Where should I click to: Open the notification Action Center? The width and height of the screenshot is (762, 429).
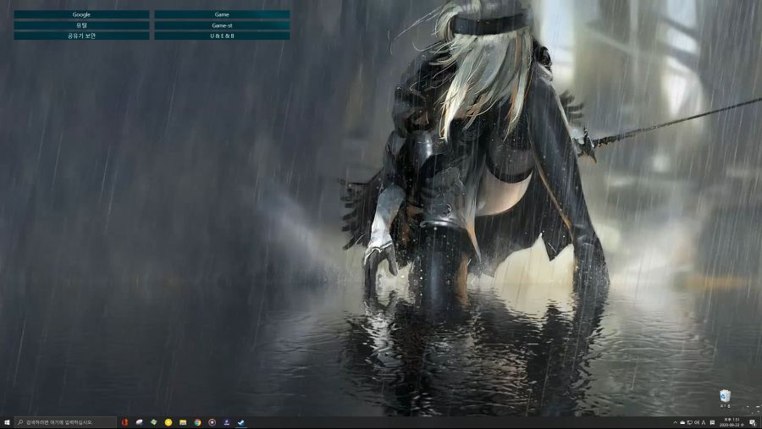(753, 422)
